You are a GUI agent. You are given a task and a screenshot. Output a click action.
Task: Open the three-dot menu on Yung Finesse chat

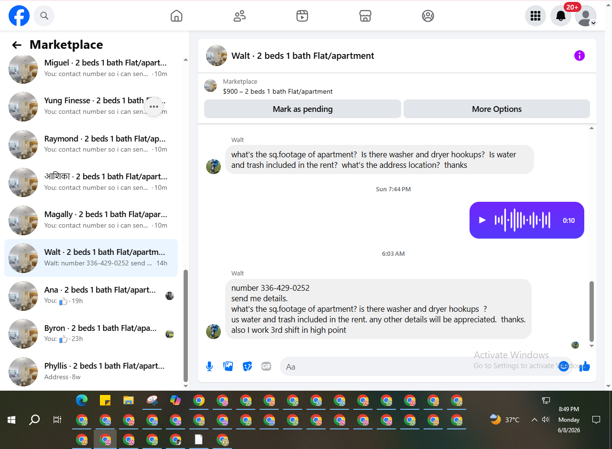tap(154, 107)
